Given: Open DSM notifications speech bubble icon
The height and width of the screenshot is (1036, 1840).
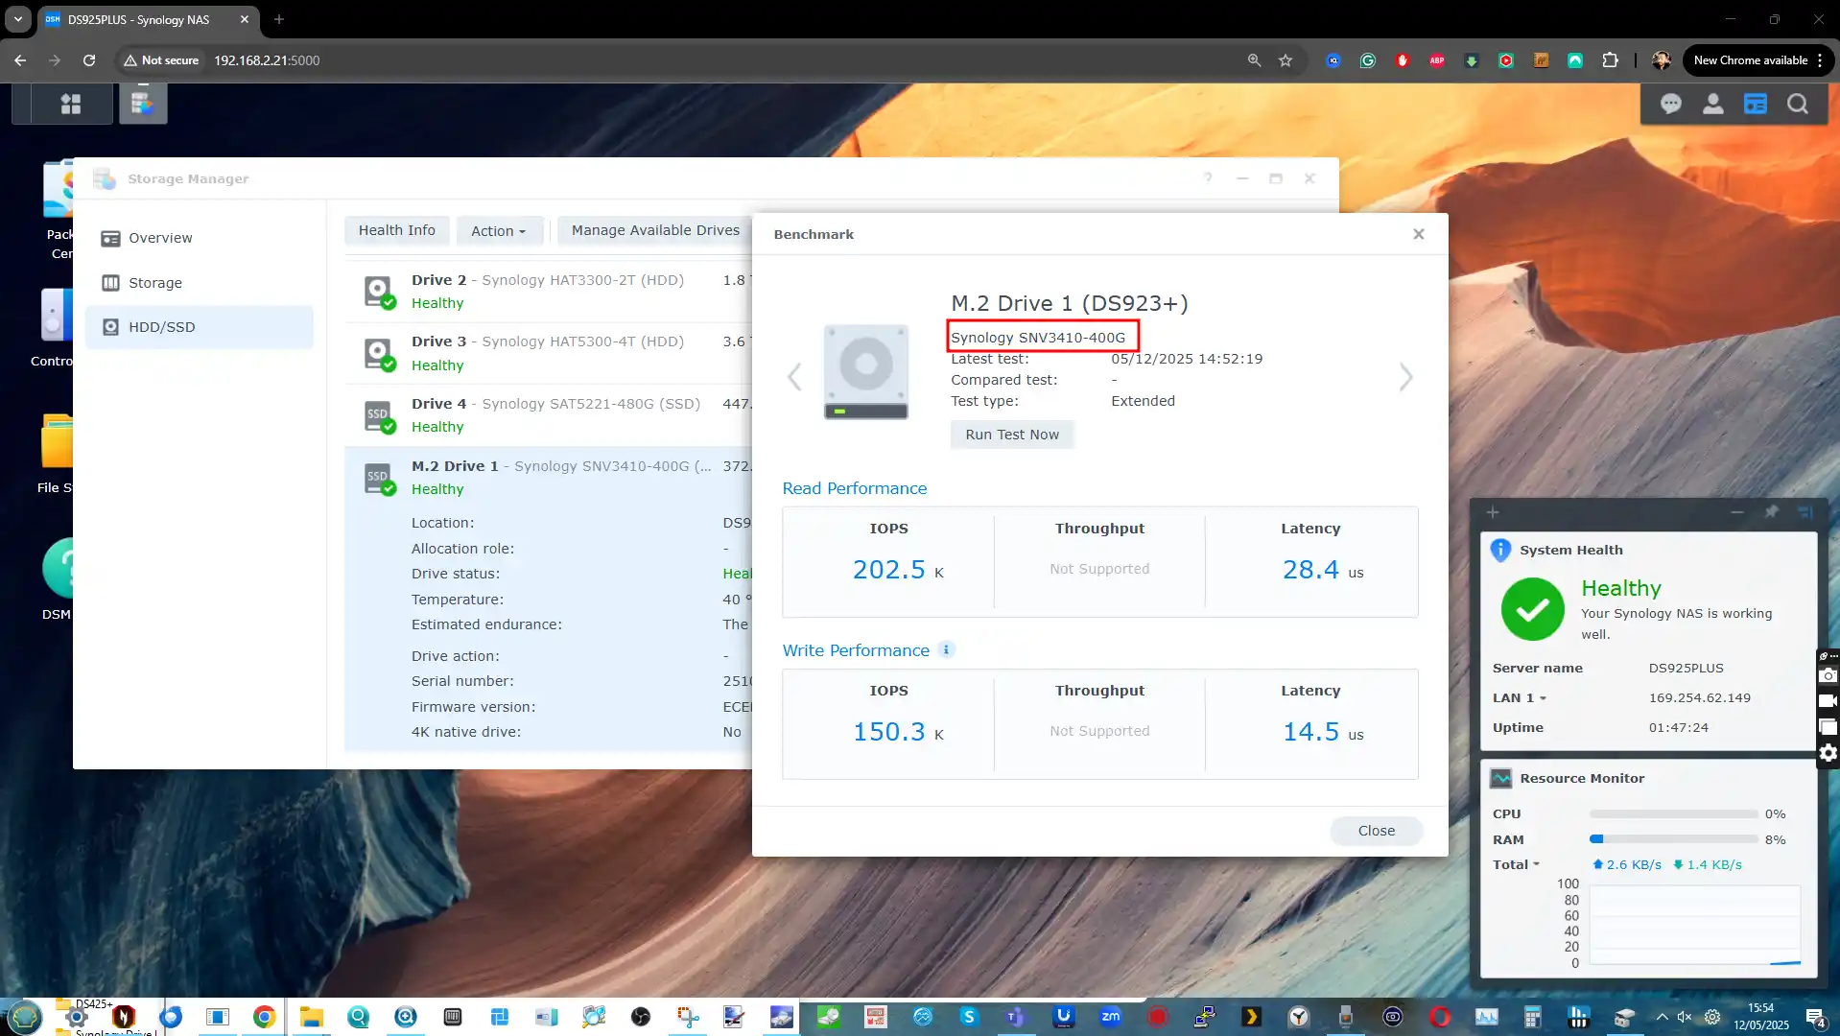Looking at the screenshot, I should coord(1670,104).
